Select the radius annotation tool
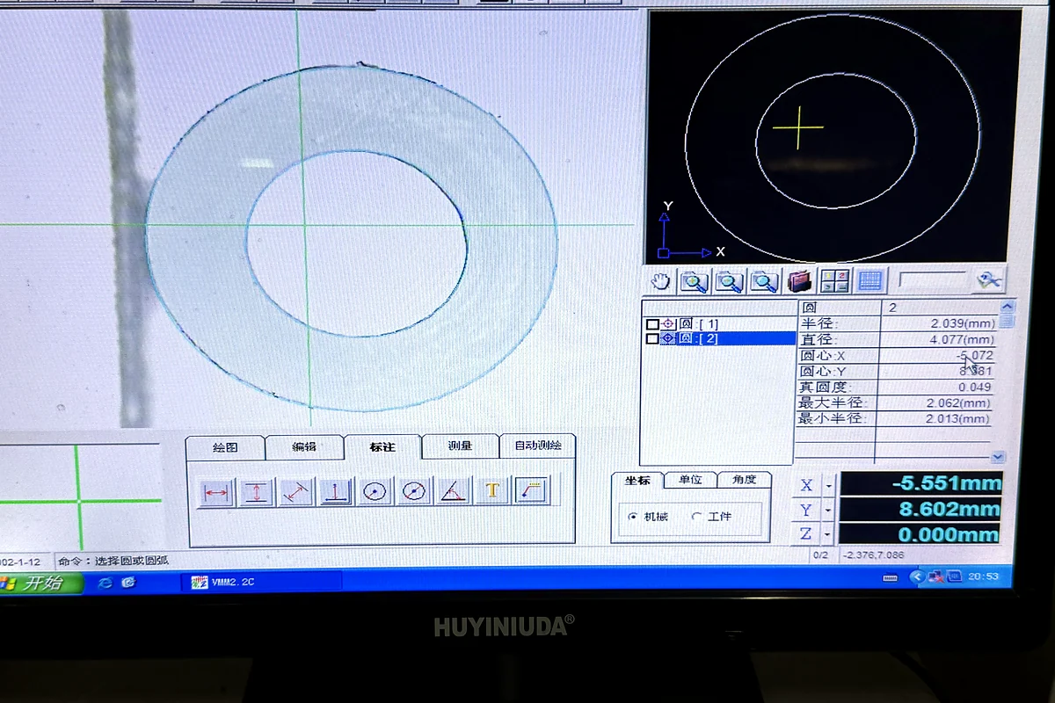The image size is (1055, 703). pos(375,491)
